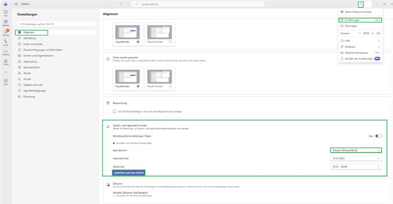This screenshot has width=393, height=204.
Task: Open OneDrive from the left rail
Action: pyautogui.click(x=6, y=52)
